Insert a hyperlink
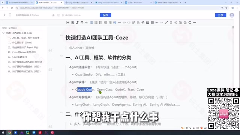The width and height of the screenshot is (240, 135). (x=87, y=22)
